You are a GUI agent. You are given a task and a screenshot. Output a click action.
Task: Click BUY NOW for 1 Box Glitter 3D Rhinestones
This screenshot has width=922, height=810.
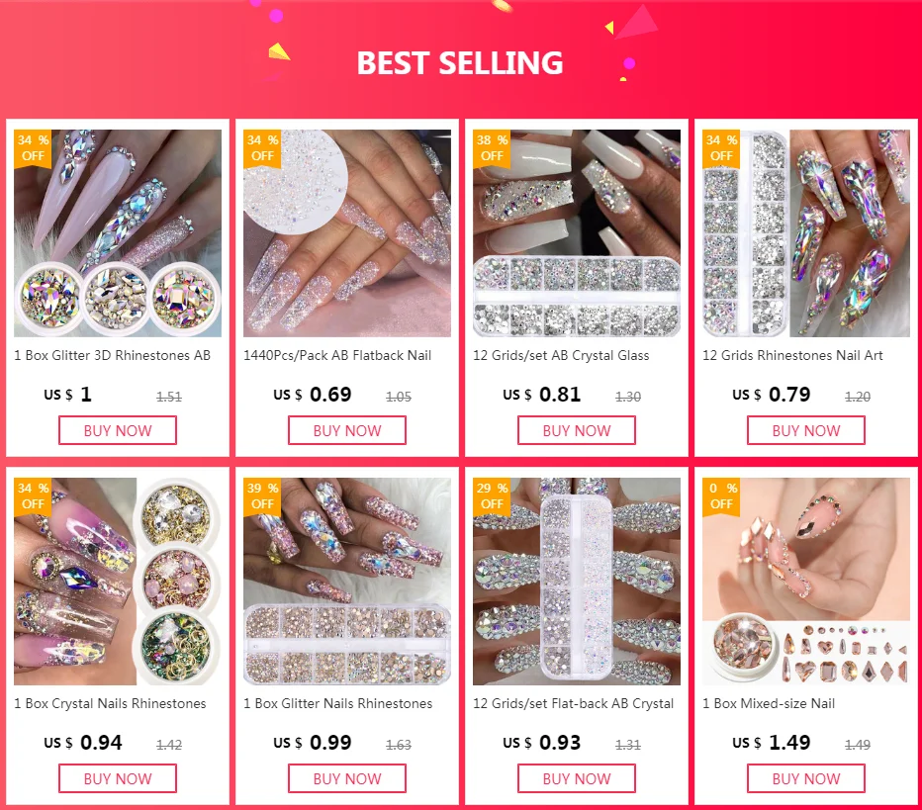[x=118, y=430]
